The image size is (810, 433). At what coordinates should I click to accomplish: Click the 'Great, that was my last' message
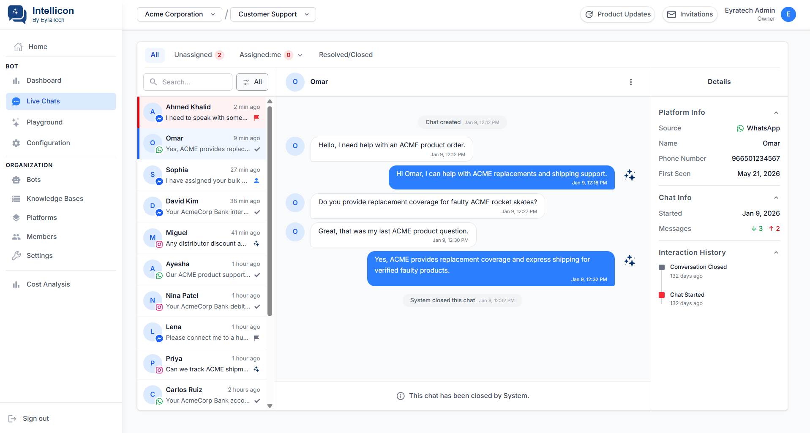[393, 235]
